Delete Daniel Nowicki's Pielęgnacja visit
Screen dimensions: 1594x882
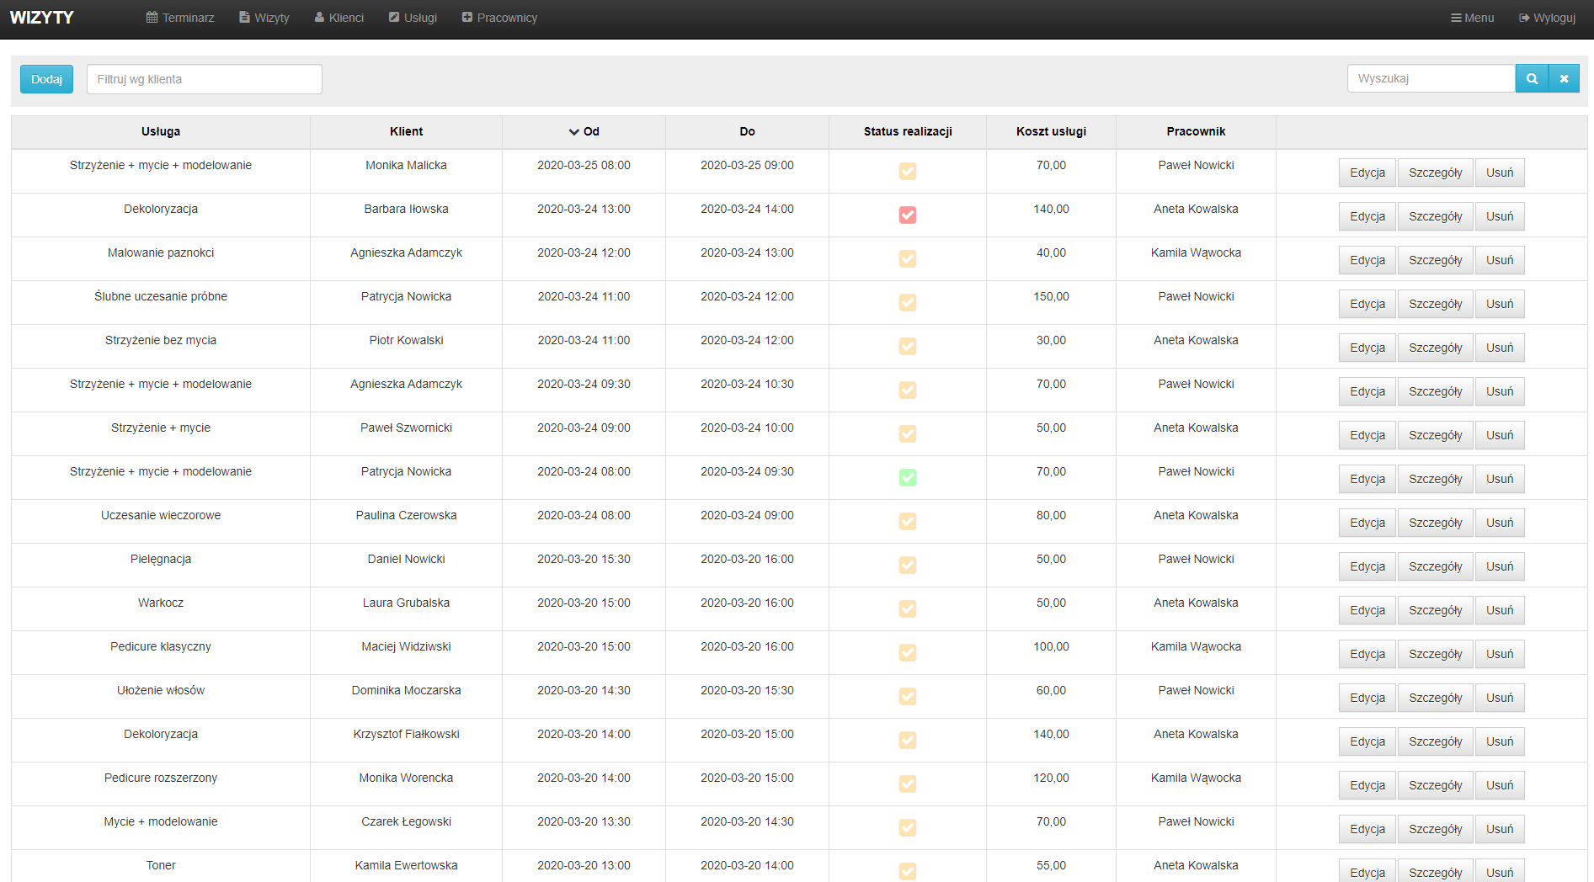pyautogui.click(x=1499, y=566)
